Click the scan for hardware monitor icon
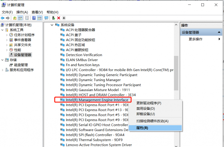Image resolution: width=224 pixels, height=147 pixels. 46,18
